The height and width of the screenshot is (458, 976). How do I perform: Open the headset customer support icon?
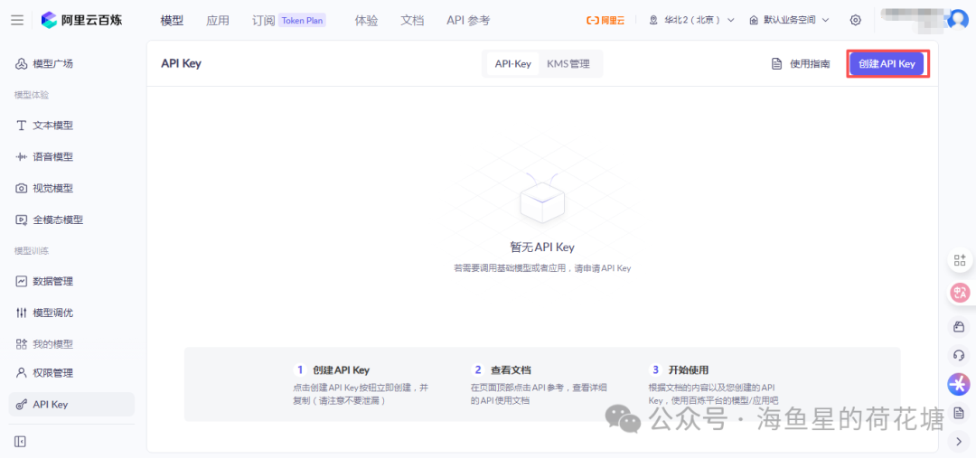click(x=959, y=356)
